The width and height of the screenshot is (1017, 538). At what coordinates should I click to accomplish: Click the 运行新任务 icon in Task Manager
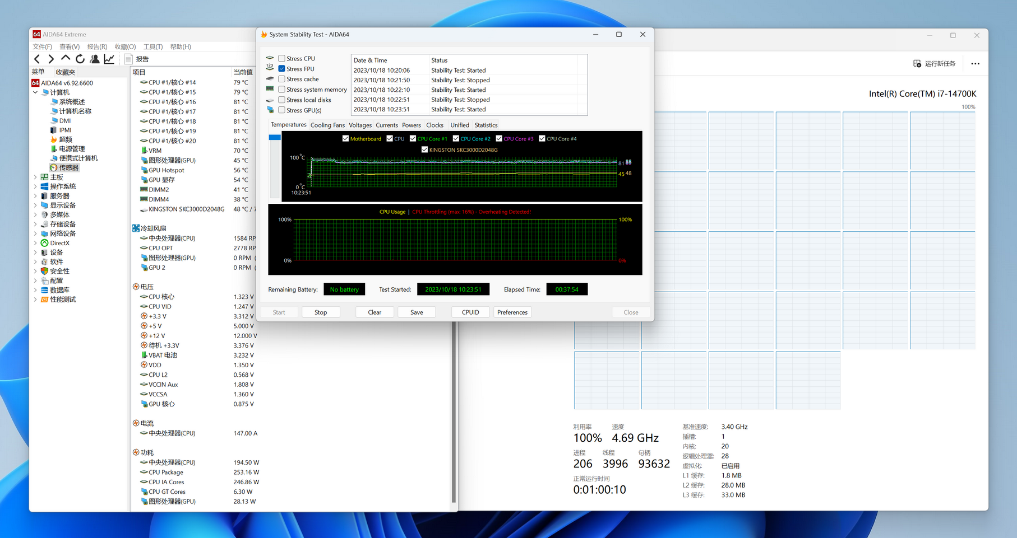917,64
